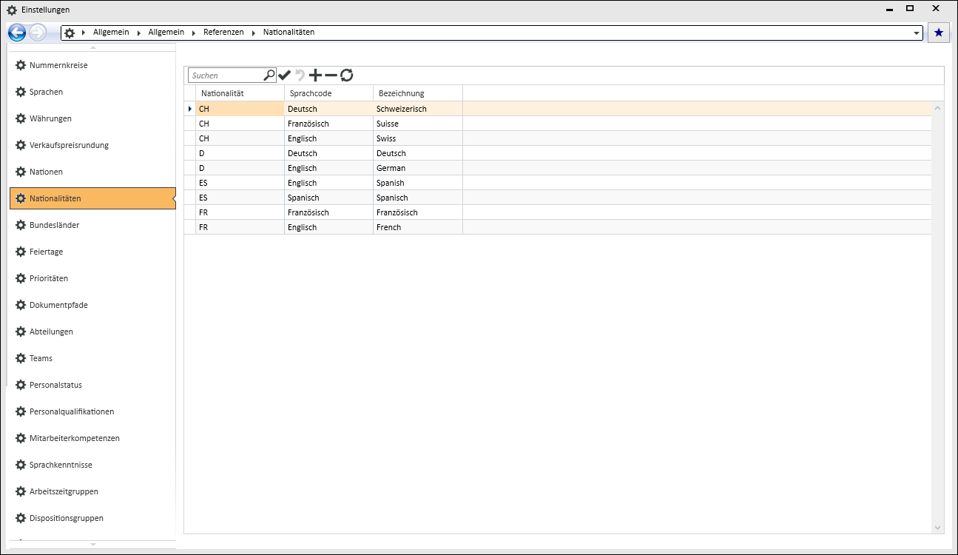Click gear icon next to Nummernkreise

point(21,65)
